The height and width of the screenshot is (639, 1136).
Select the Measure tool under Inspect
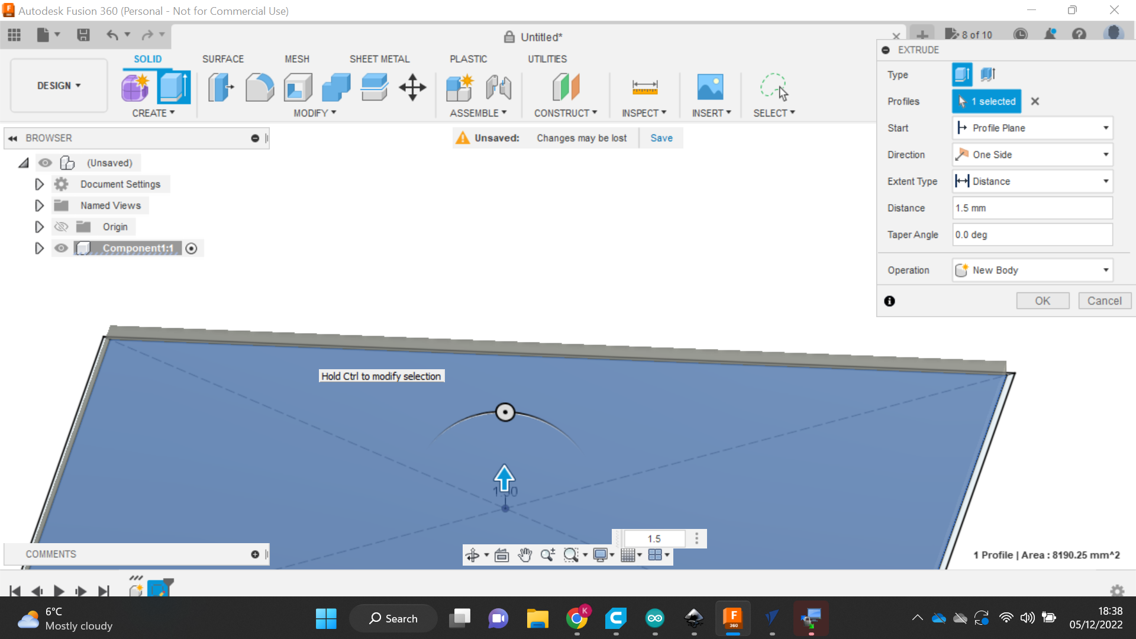tap(644, 87)
